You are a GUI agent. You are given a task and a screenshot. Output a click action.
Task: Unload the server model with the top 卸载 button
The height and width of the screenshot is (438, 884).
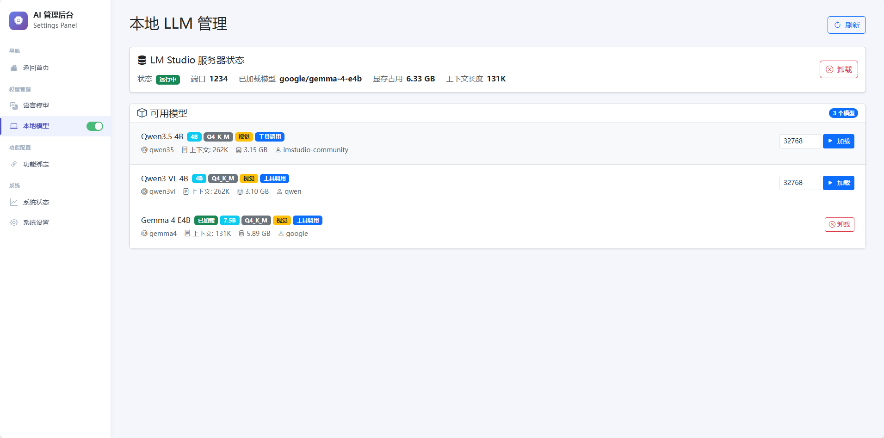(839, 69)
